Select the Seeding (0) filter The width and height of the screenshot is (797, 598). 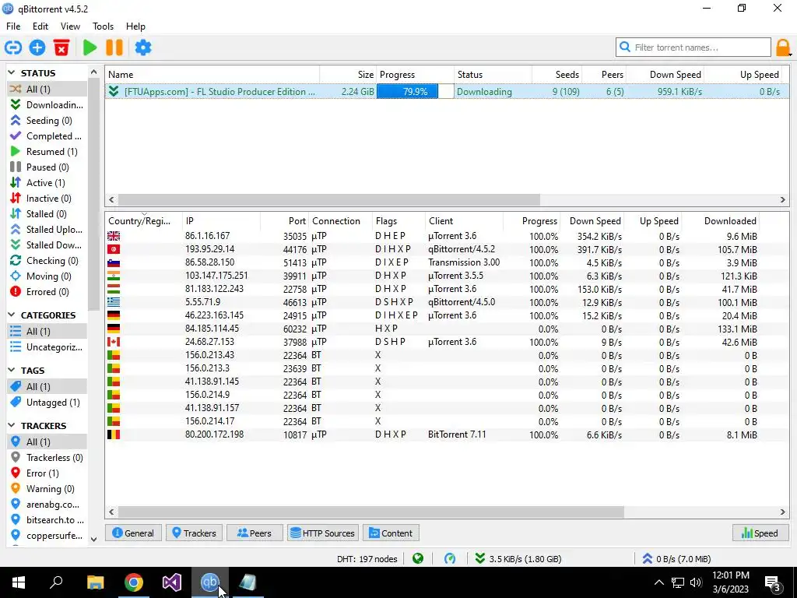click(47, 121)
